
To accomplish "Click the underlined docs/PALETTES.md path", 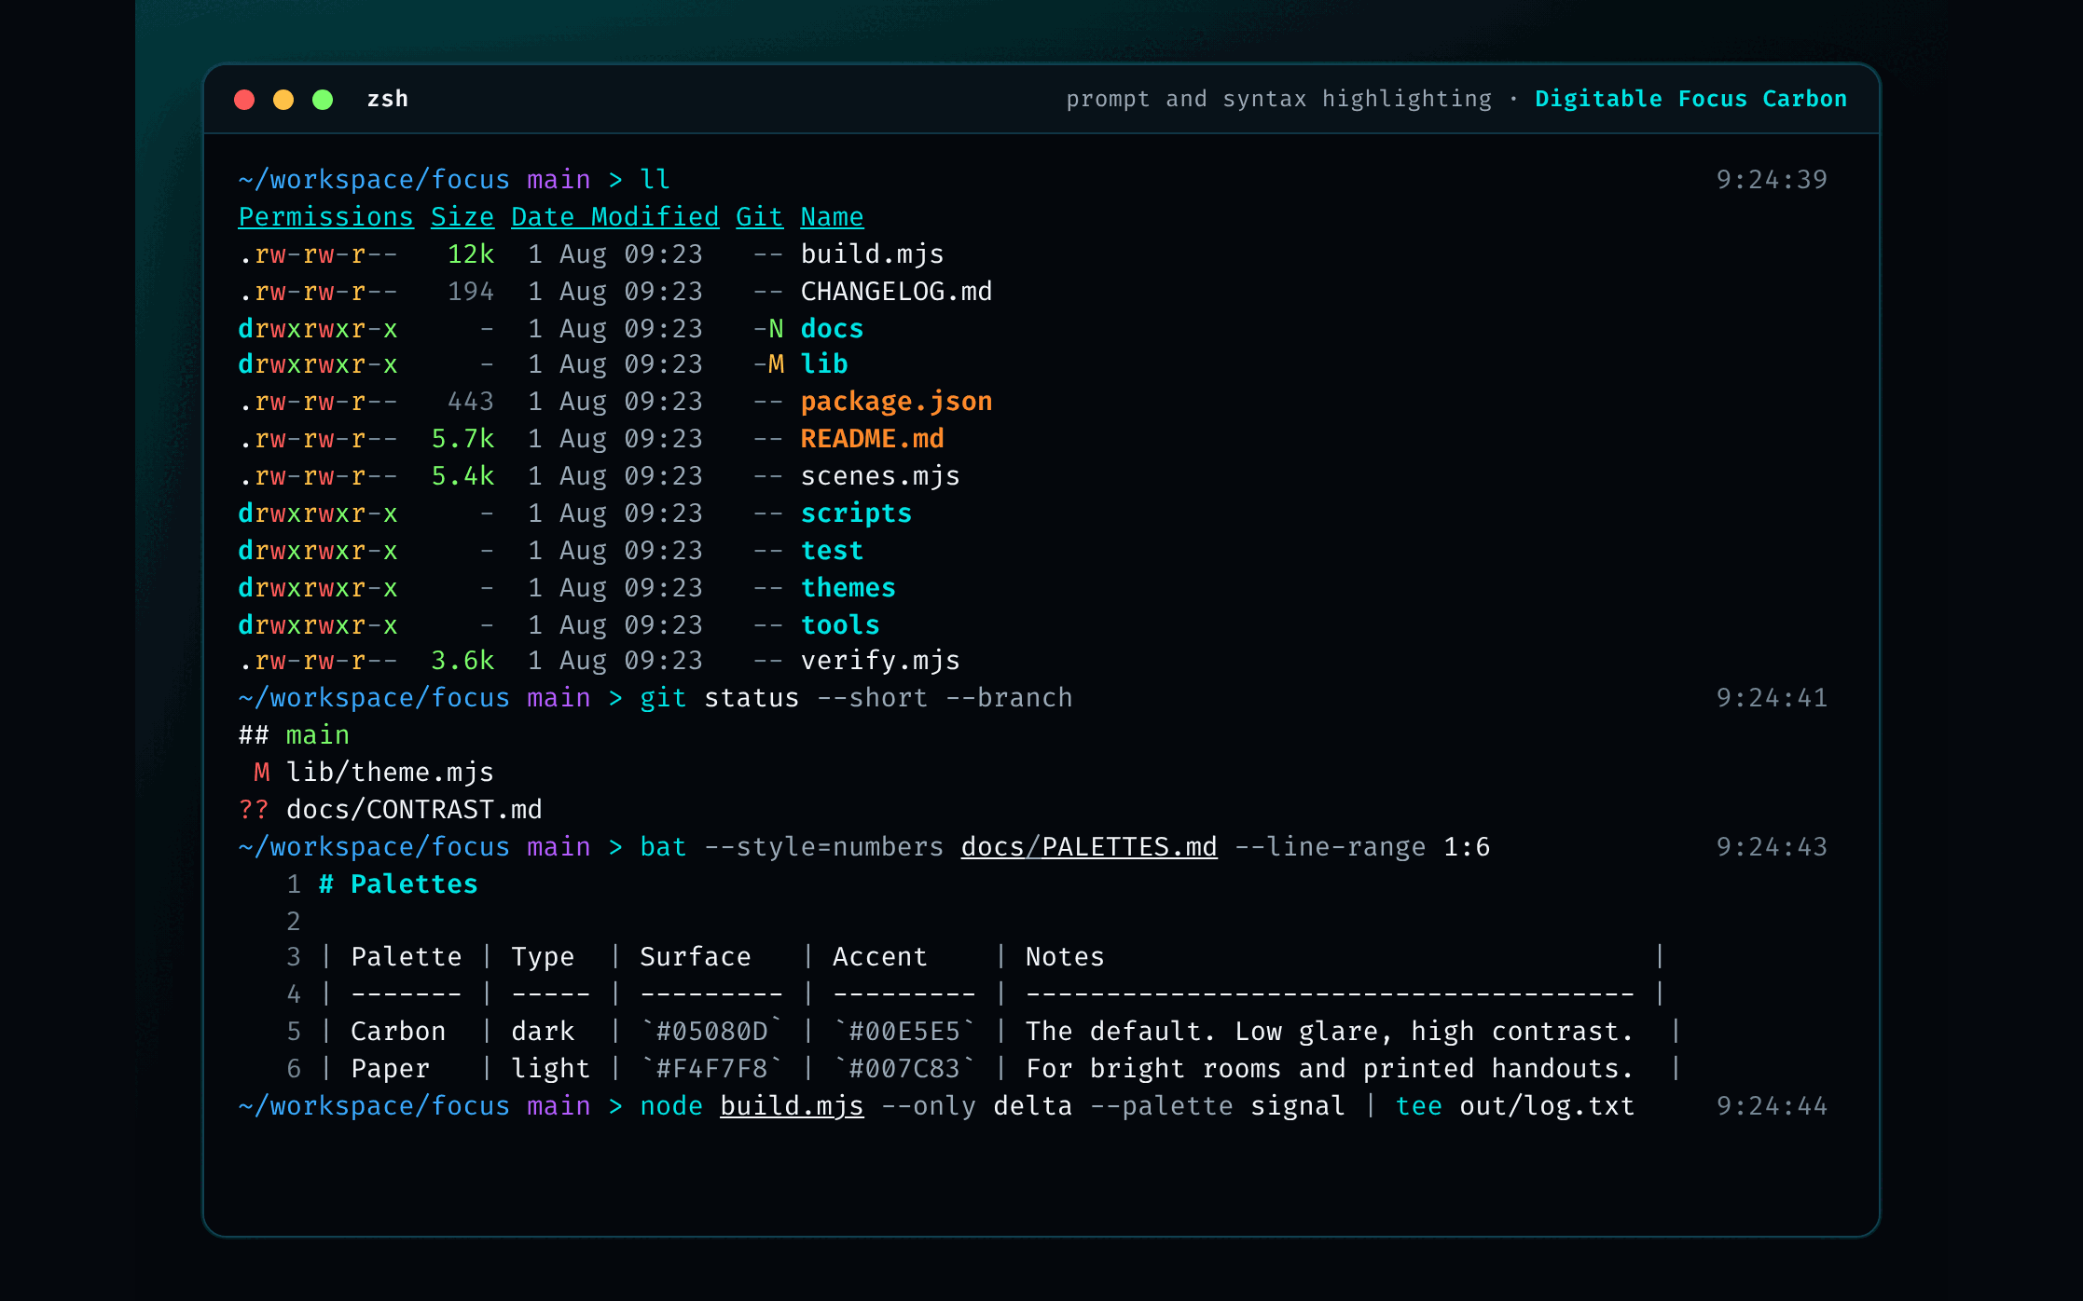I will pyautogui.click(x=1089, y=847).
